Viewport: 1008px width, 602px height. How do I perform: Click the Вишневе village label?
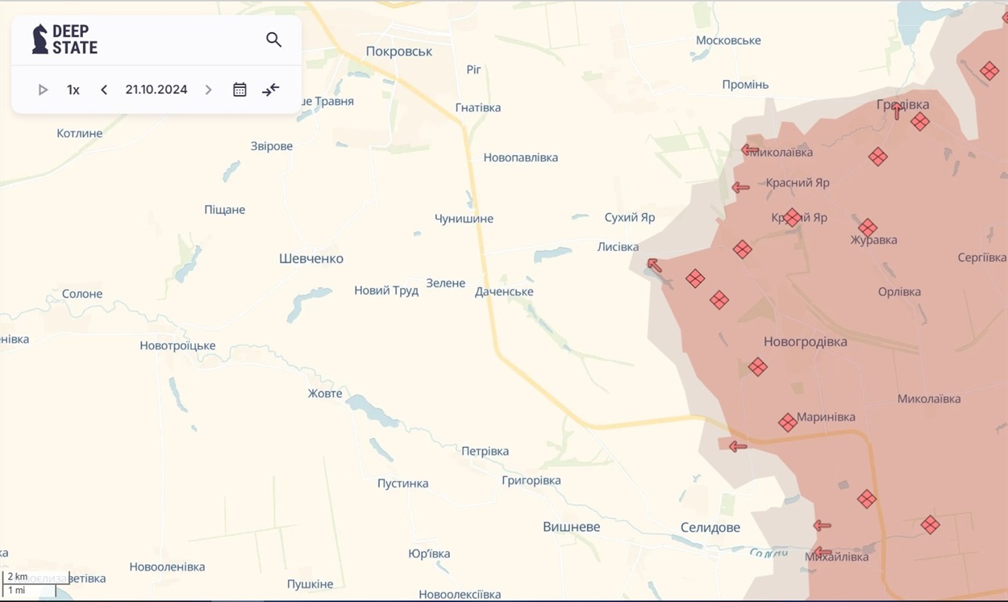(x=572, y=527)
